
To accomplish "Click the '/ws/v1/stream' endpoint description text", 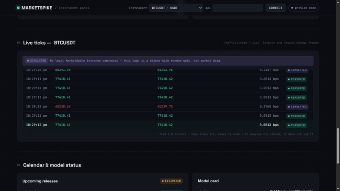I will 271,43.
